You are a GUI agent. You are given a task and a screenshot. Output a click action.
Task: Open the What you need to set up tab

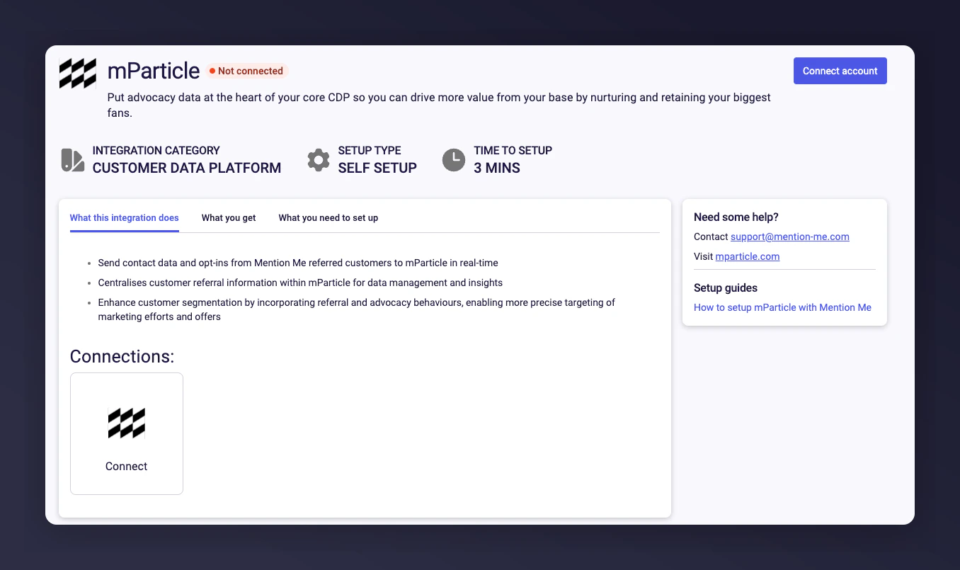[328, 218]
